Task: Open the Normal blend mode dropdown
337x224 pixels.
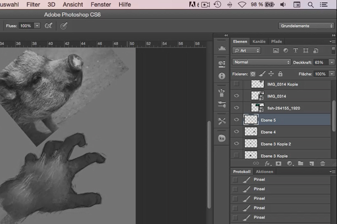Action: coord(261,62)
